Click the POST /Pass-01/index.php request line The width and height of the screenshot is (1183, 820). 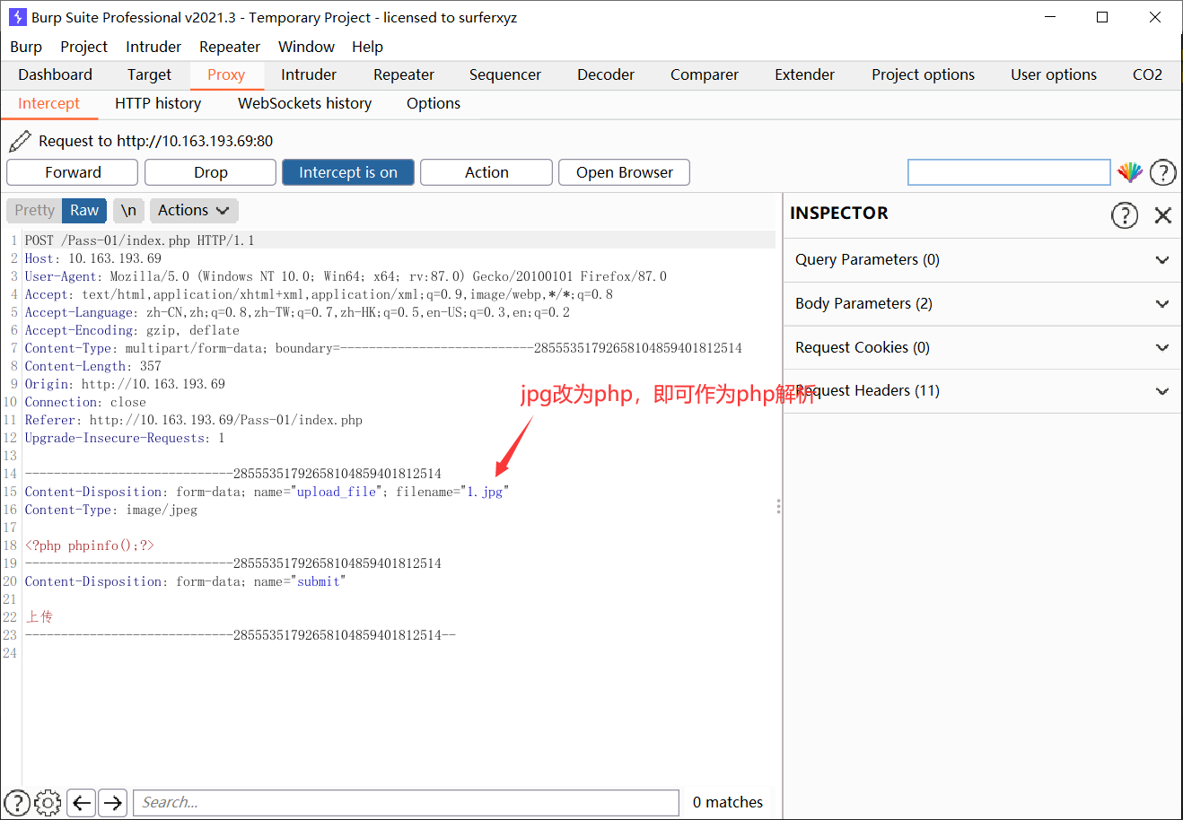pyautogui.click(x=139, y=240)
